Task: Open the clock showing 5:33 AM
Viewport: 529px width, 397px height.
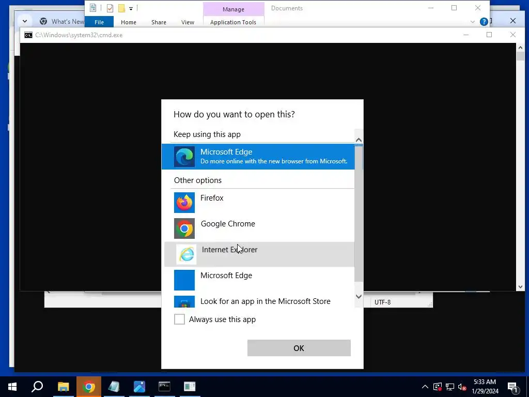Action: pyautogui.click(x=485, y=387)
